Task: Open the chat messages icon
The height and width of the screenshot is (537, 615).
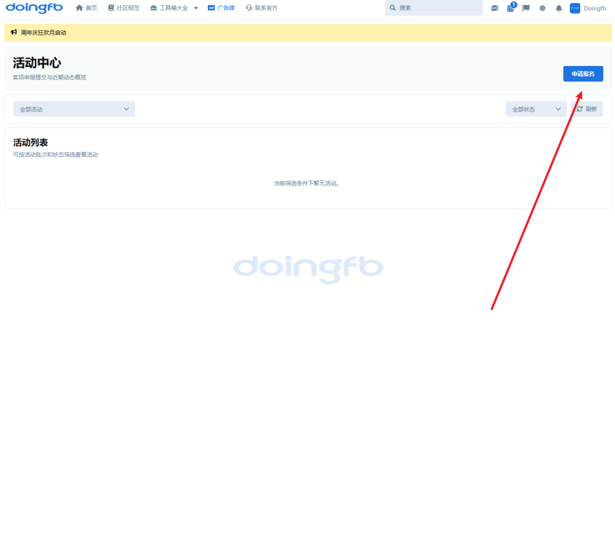Action: pyautogui.click(x=495, y=8)
